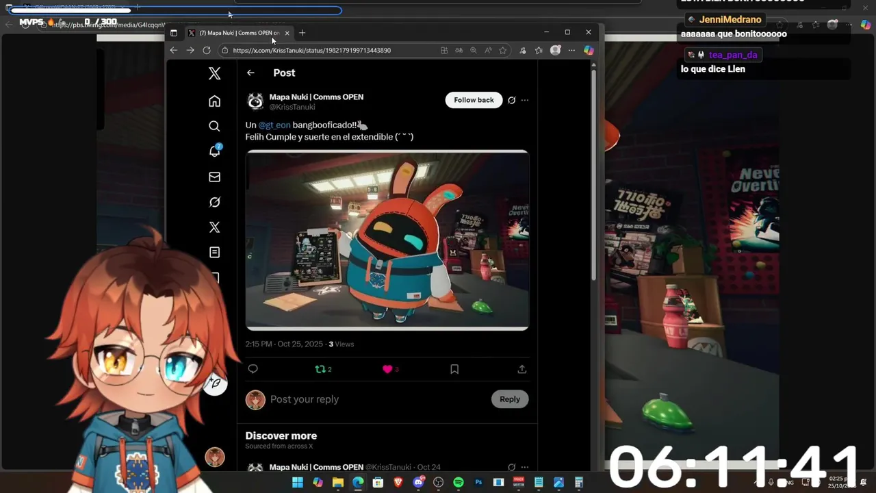876x493 pixels.
Task: Click the reply comment icon under post
Action: click(x=253, y=369)
